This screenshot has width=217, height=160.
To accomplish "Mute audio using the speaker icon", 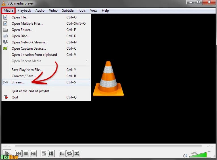I will (185, 155).
